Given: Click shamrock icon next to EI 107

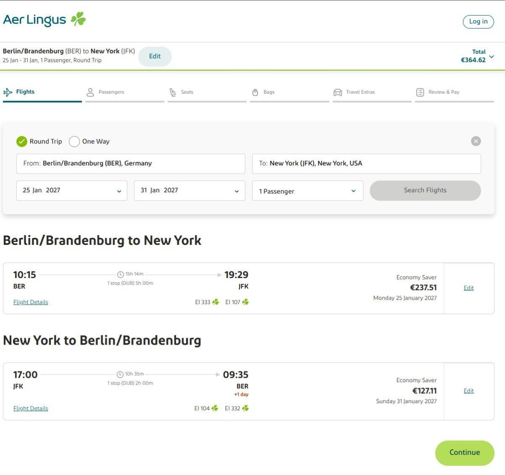Looking at the screenshot, I should (245, 302).
